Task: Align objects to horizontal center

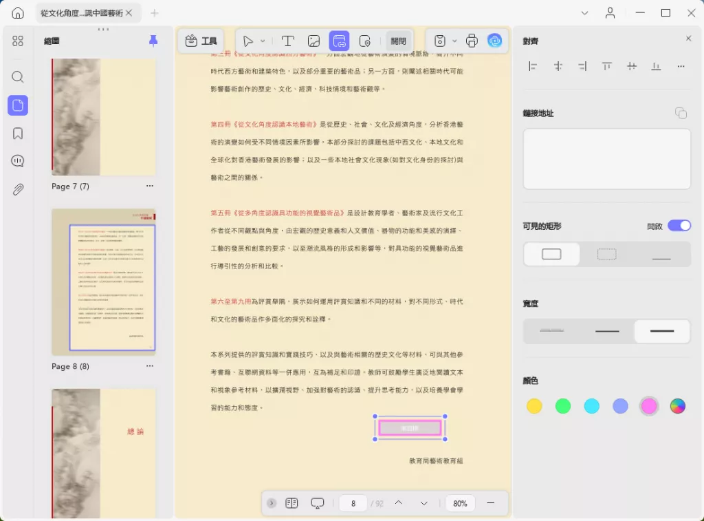Action: coord(558,67)
